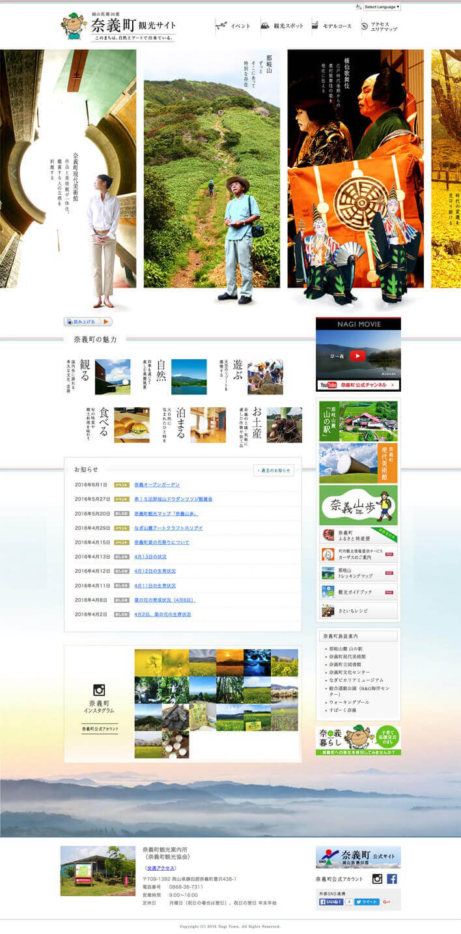Open the Facebook icon in the footer
Image resolution: width=461 pixels, height=934 pixels.
[392, 879]
